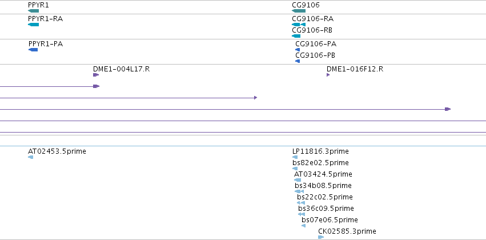The image size is (486, 240).
Task: Select the PPYR1 gene arrow glyph
Action: click(33, 11)
